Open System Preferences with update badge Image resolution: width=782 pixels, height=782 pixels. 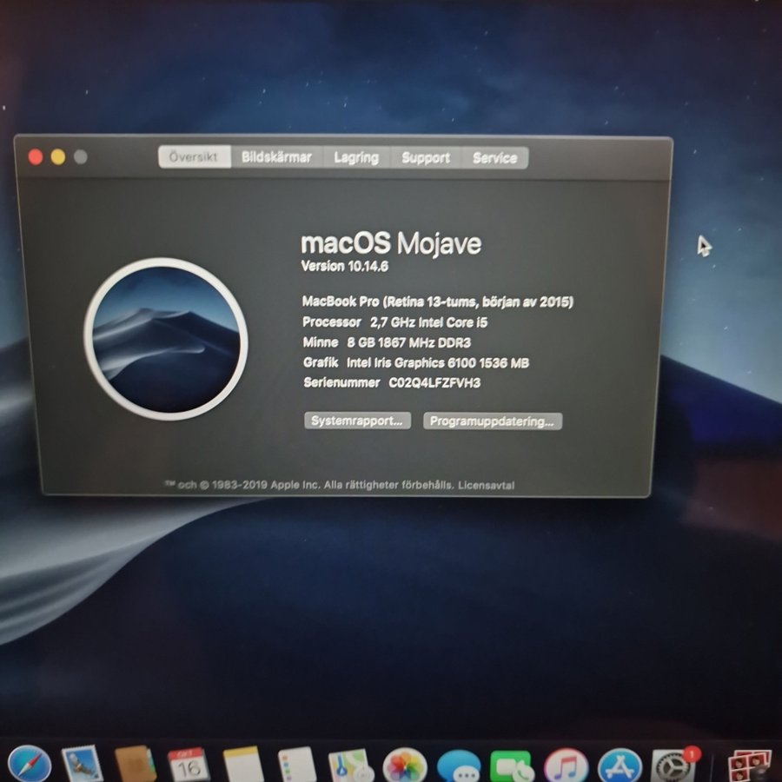coord(672,766)
